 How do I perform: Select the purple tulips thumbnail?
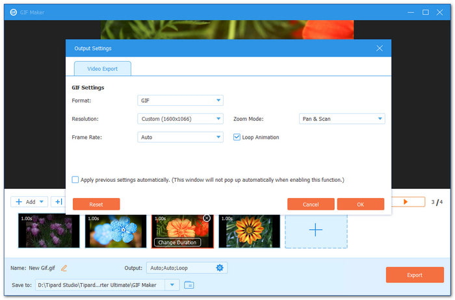[49, 231]
